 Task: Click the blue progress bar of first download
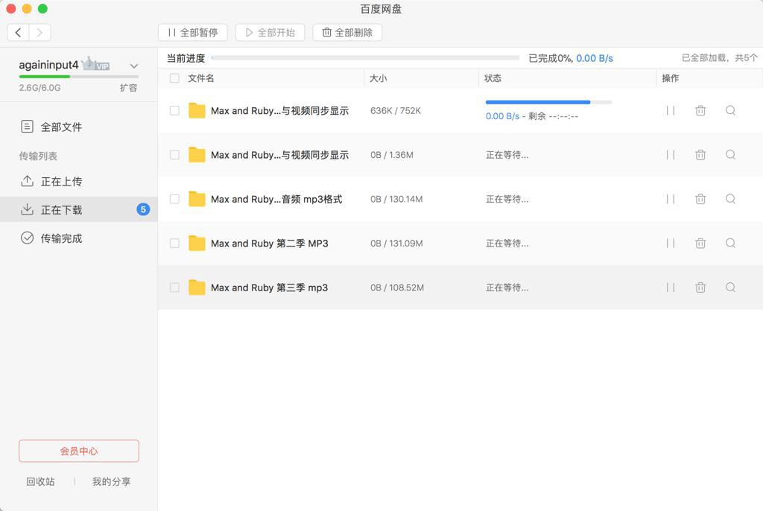[x=549, y=102]
